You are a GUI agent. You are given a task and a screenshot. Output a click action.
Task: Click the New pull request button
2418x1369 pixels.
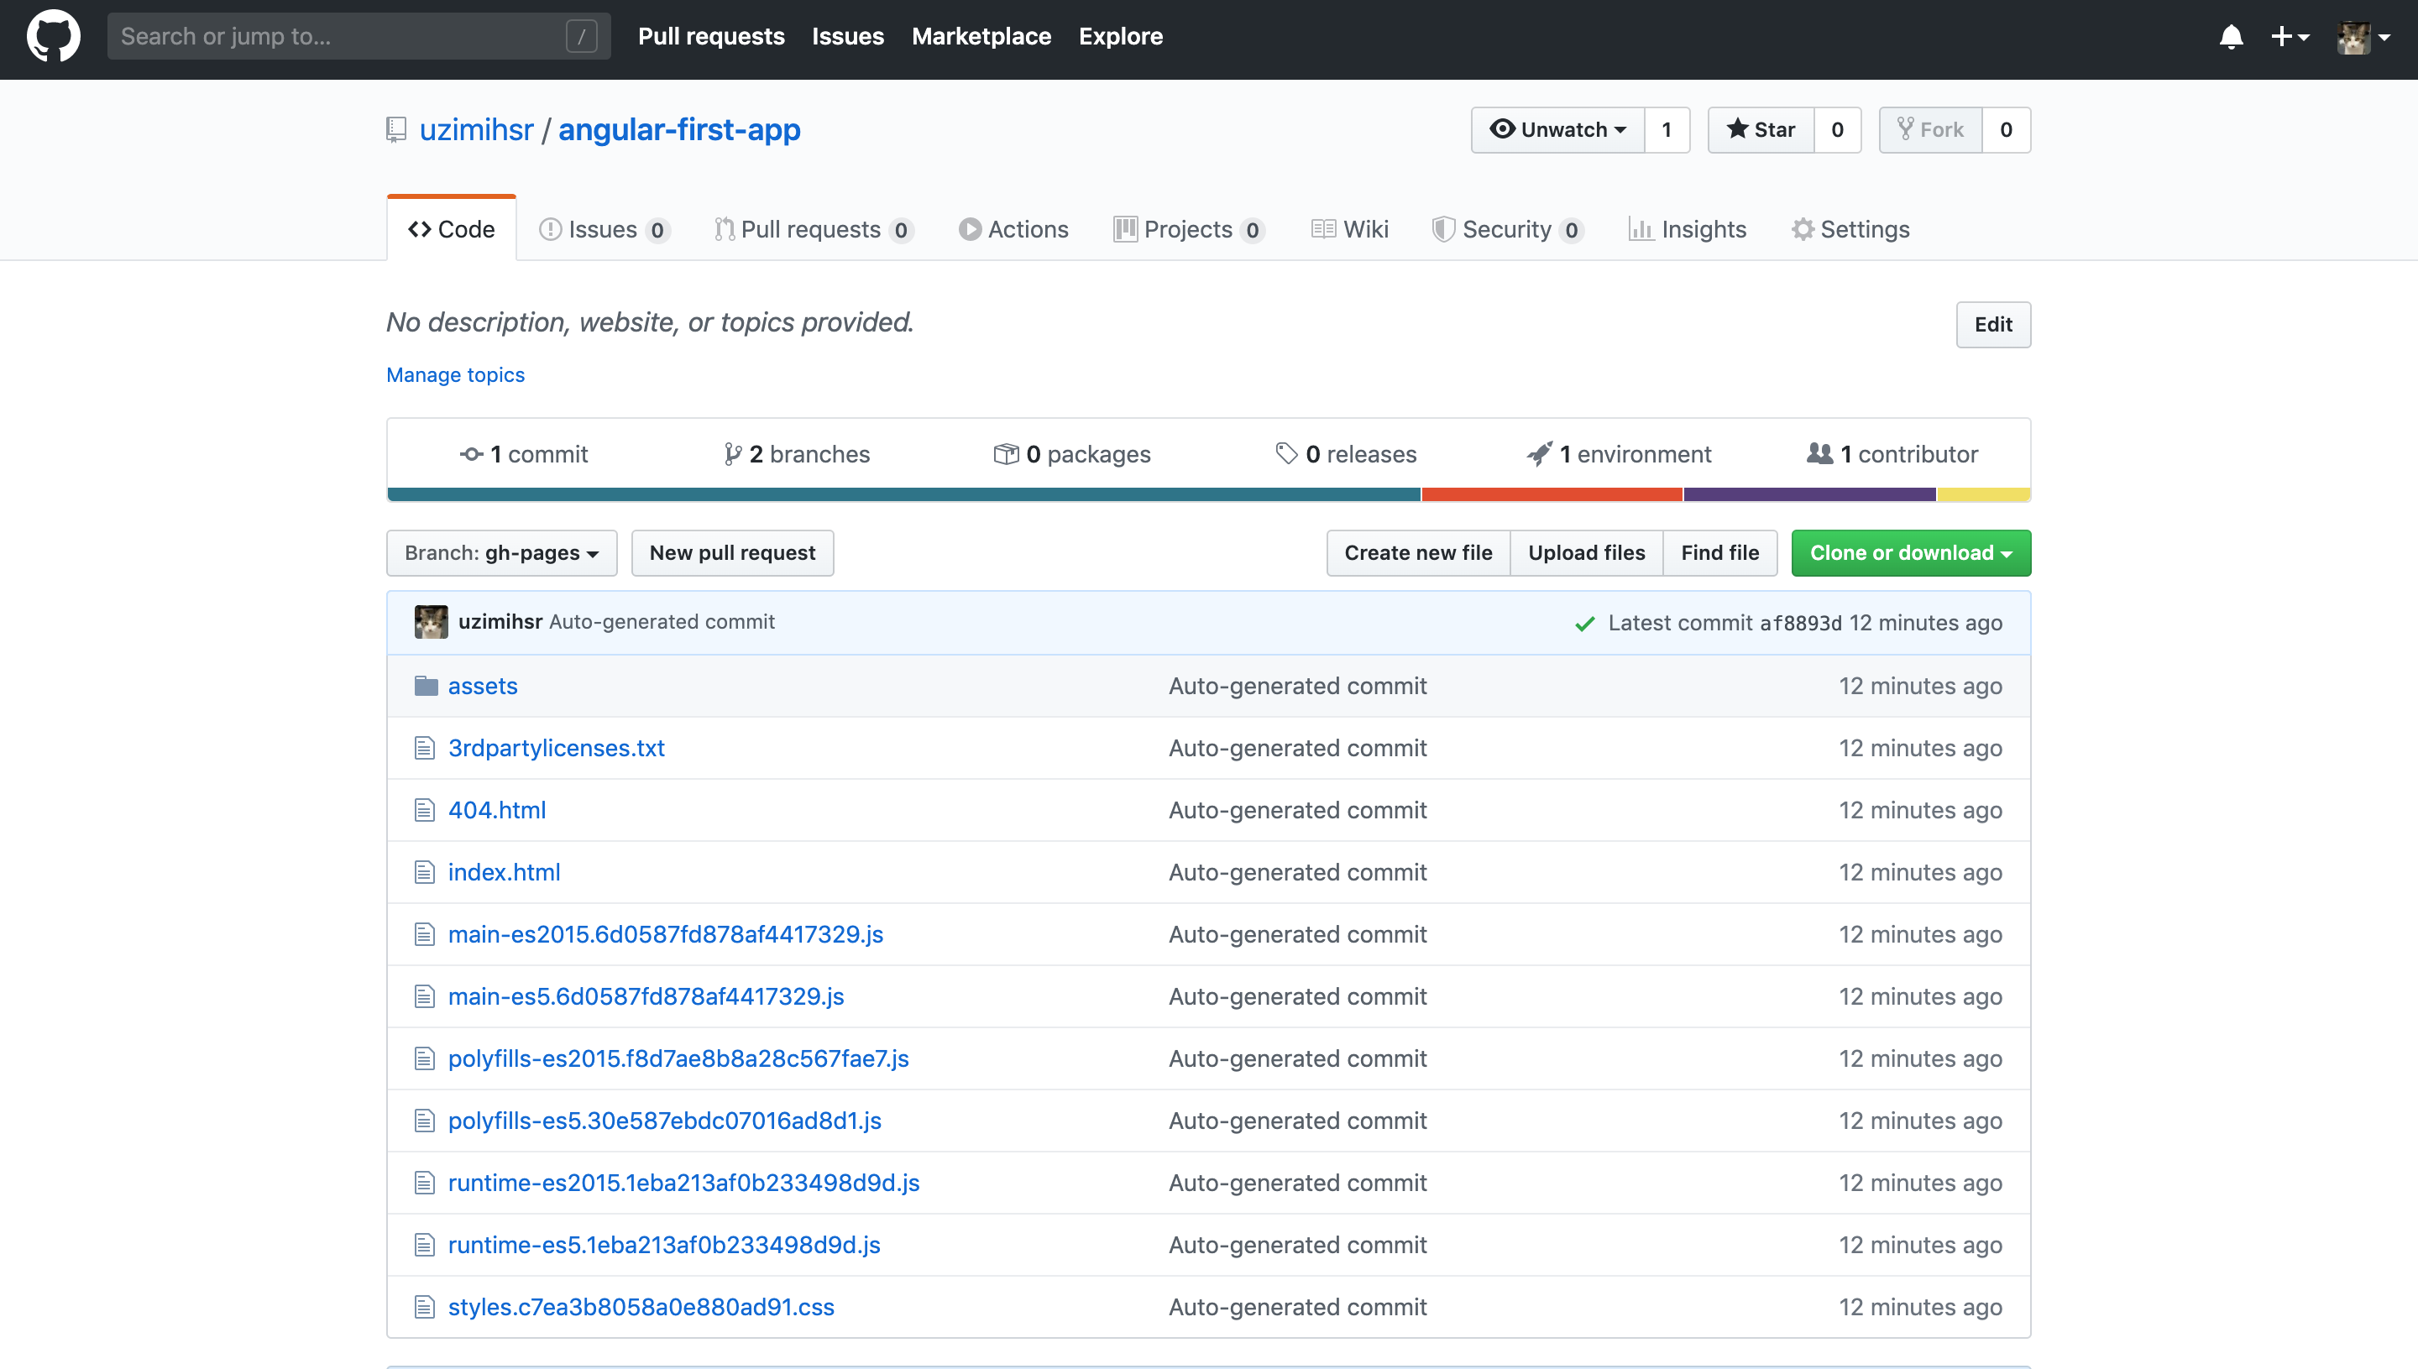pos(732,553)
